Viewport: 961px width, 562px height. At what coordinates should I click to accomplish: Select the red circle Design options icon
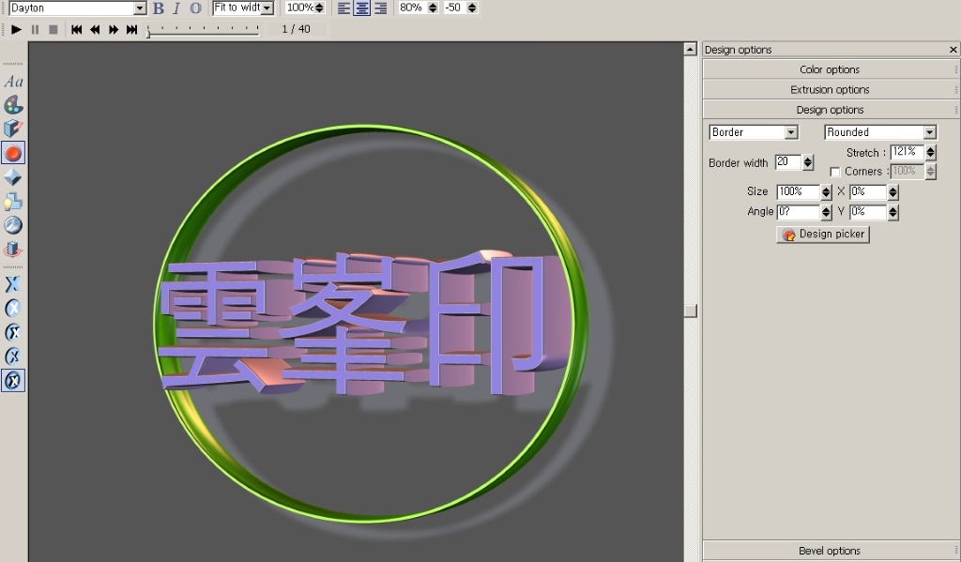point(13,153)
